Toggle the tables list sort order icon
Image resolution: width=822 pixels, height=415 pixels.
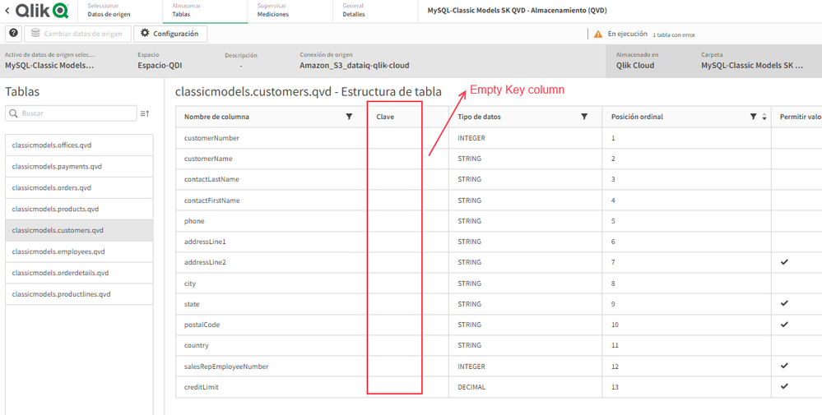[145, 113]
